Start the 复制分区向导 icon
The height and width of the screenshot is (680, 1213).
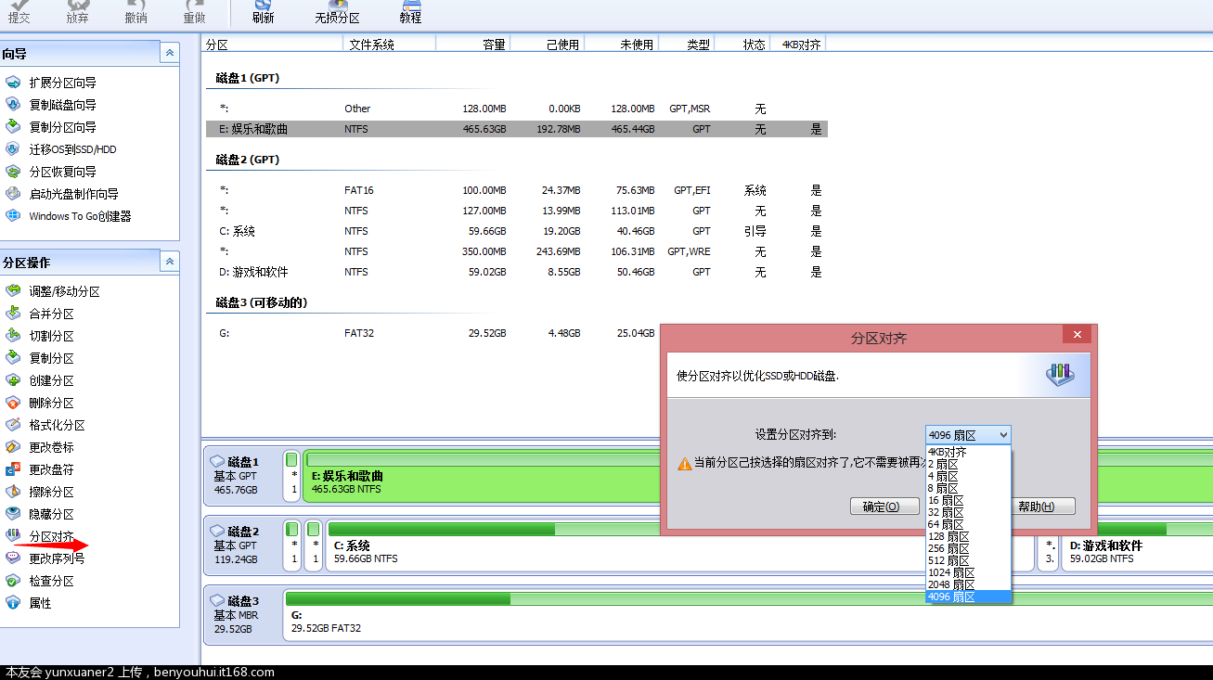[13, 127]
